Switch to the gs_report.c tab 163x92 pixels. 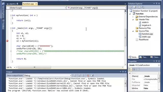click(x=12, y=4)
